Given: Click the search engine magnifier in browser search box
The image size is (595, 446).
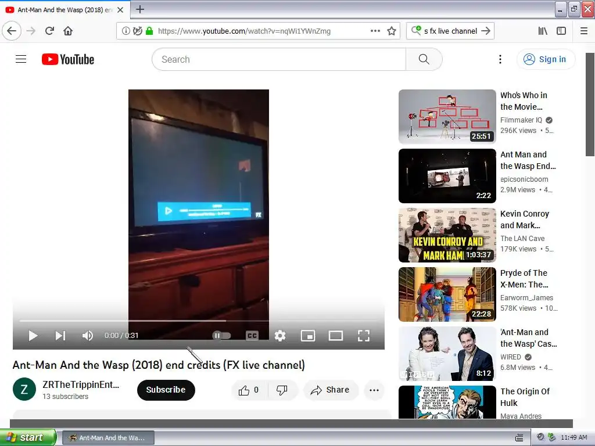Looking at the screenshot, I should tap(416, 30).
